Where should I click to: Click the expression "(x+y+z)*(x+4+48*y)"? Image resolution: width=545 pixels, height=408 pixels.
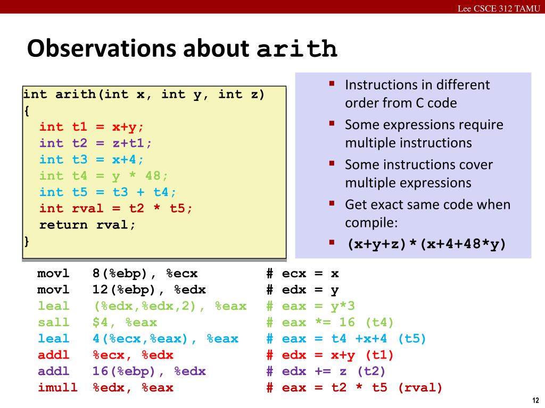pos(426,244)
